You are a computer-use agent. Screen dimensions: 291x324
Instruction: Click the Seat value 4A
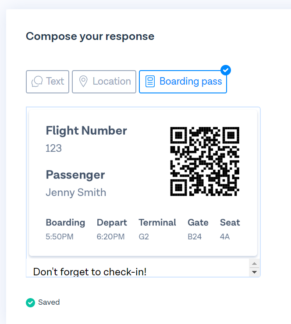click(225, 237)
